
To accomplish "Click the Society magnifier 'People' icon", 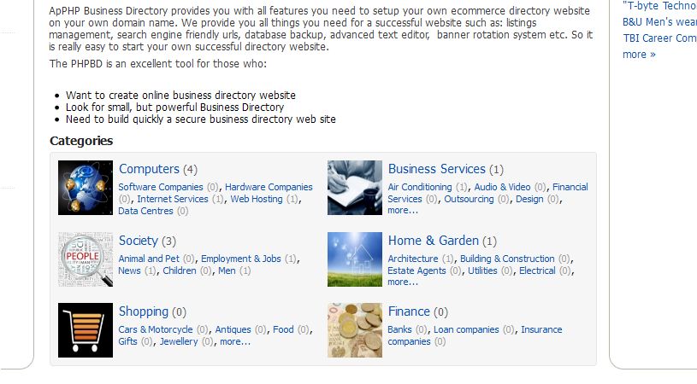I will coord(86,259).
